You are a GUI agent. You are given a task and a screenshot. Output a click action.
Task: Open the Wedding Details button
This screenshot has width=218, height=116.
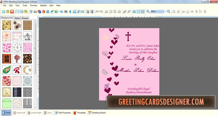click(97, 113)
